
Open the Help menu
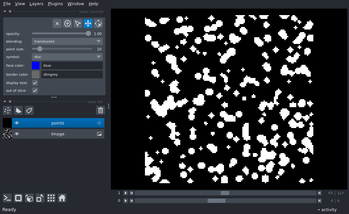(x=93, y=4)
